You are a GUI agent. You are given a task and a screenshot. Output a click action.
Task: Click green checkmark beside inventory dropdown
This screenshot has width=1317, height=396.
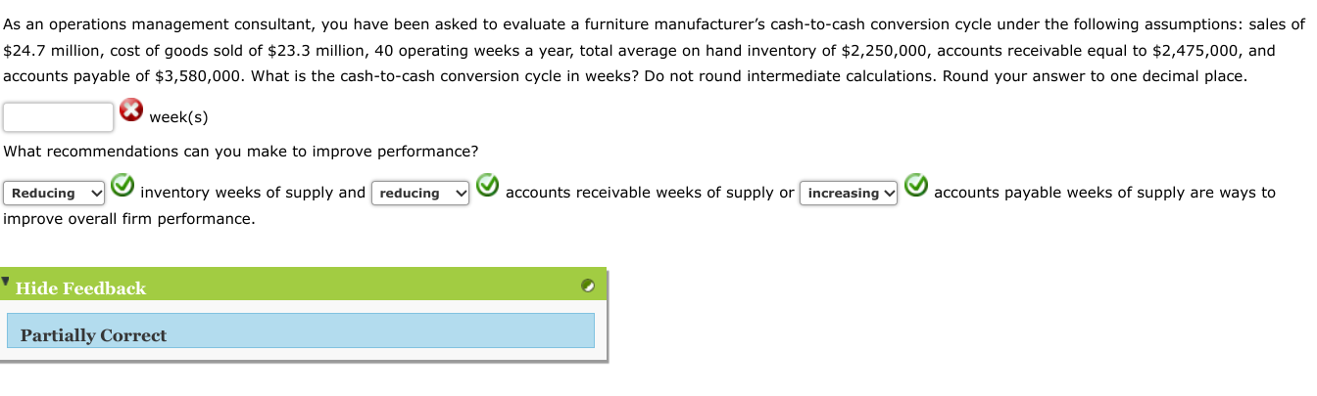click(122, 185)
